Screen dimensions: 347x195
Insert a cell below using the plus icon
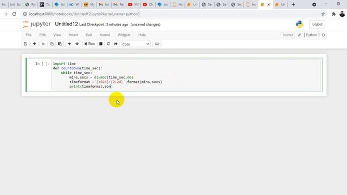34,44
